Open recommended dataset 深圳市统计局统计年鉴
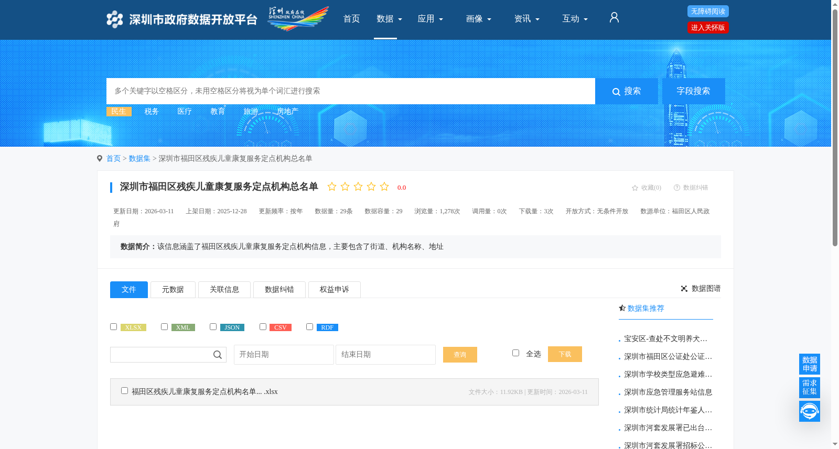This screenshot has width=839, height=449. (x=668, y=410)
